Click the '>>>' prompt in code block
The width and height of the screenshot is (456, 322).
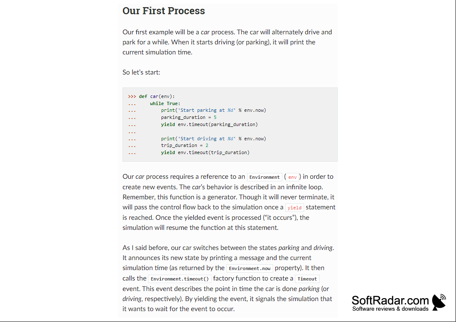(132, 96)
